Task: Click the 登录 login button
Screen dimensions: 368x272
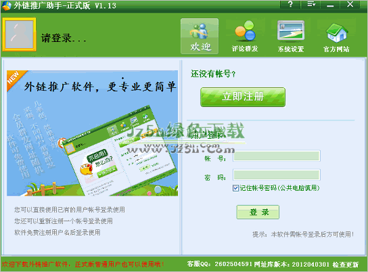Action: [258, 212]
